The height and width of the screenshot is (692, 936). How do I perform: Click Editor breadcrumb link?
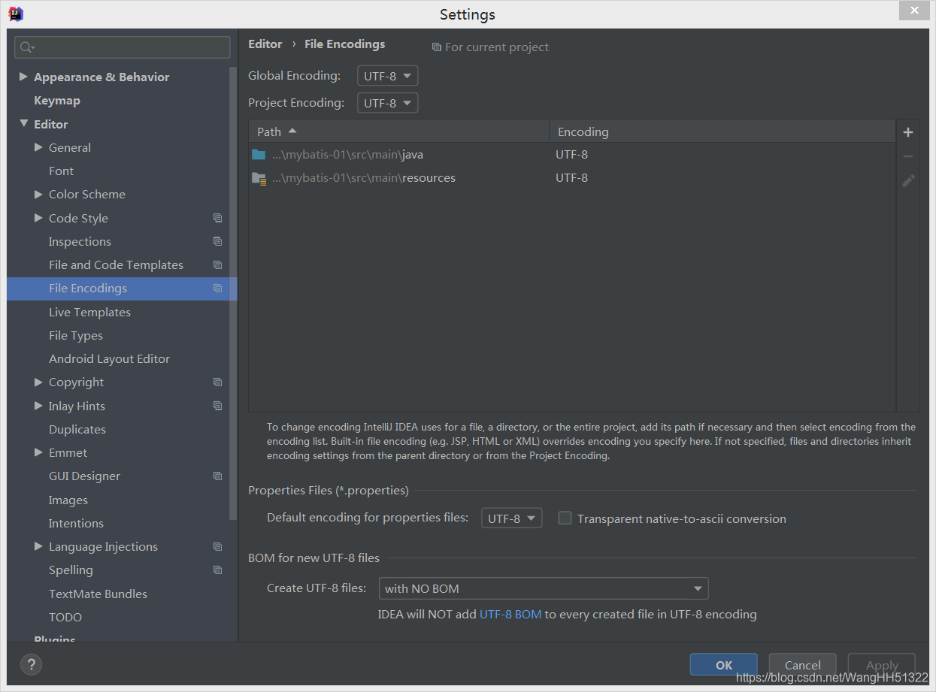(265, 44)
